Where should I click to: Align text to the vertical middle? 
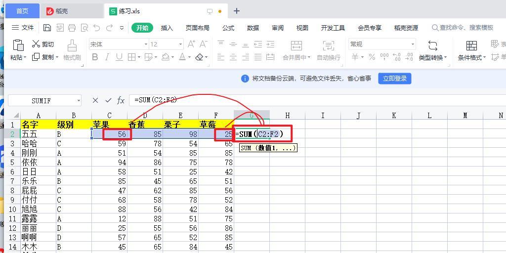coord(233,44)
